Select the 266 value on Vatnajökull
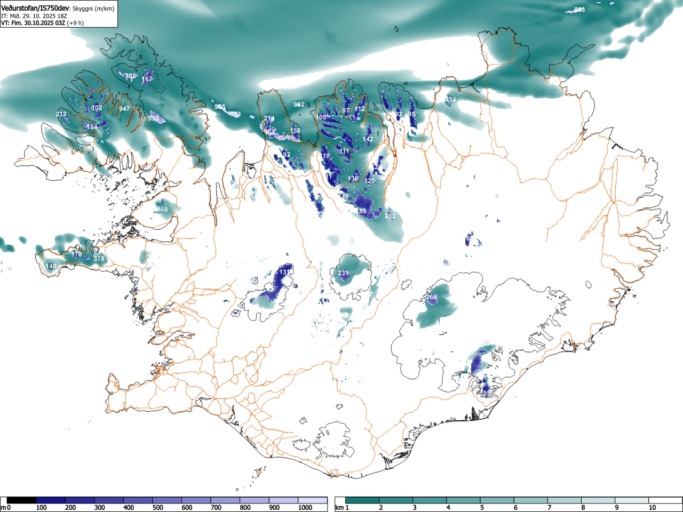The image size is (683, 512). pos(431,298)
